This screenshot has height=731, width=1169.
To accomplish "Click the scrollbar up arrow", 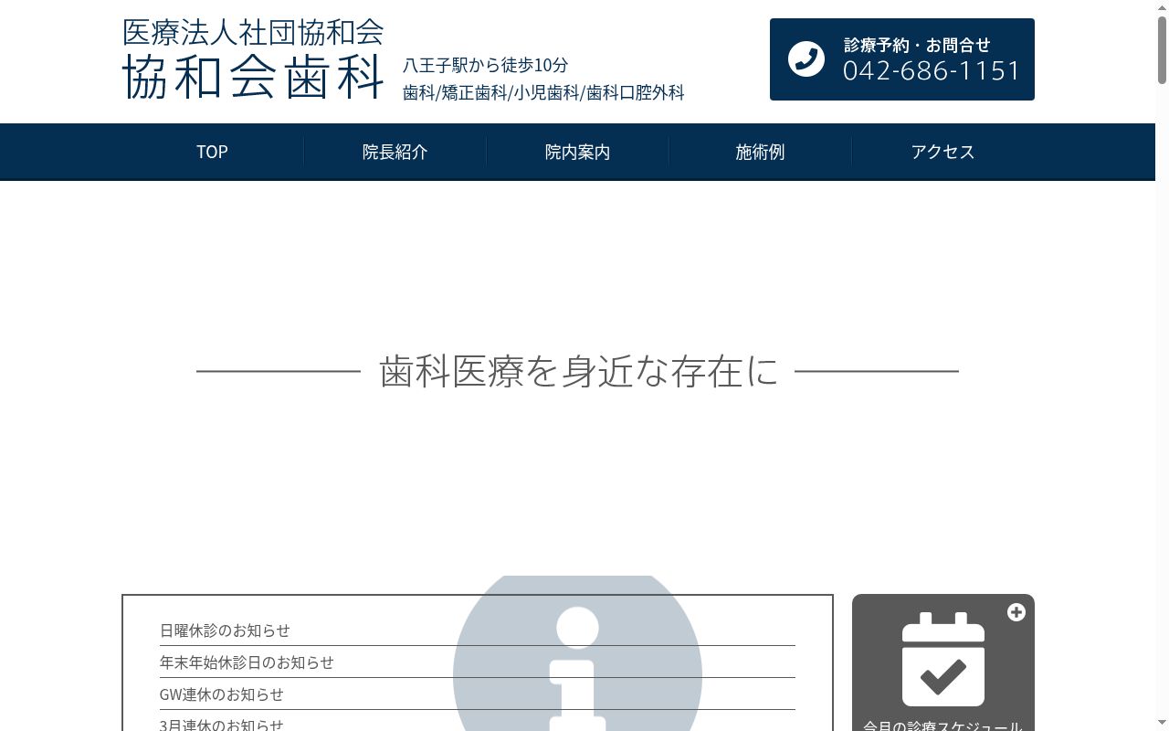I will coord(1162,7).
